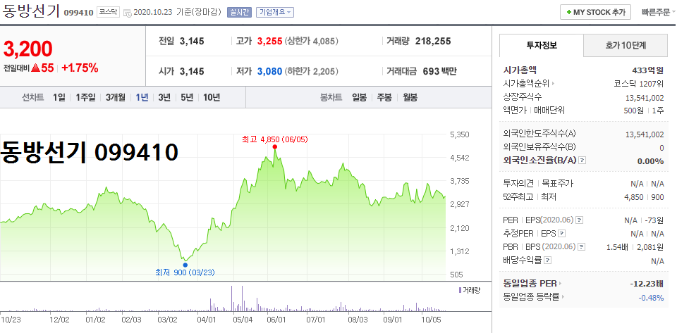Open the help icon beside PER EPS(2020.06)
Image resolution: width=677 pixels, height=333 pixels.
coord(580,220)
